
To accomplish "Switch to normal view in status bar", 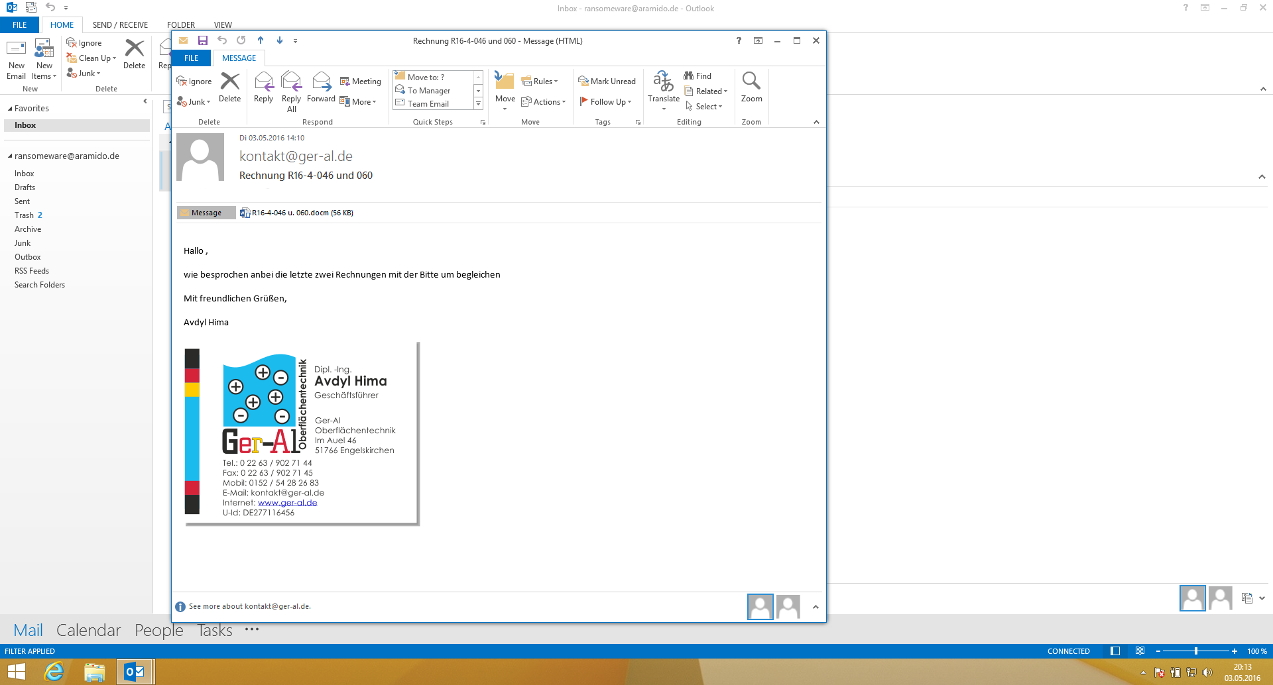I will coord(1115,651).
